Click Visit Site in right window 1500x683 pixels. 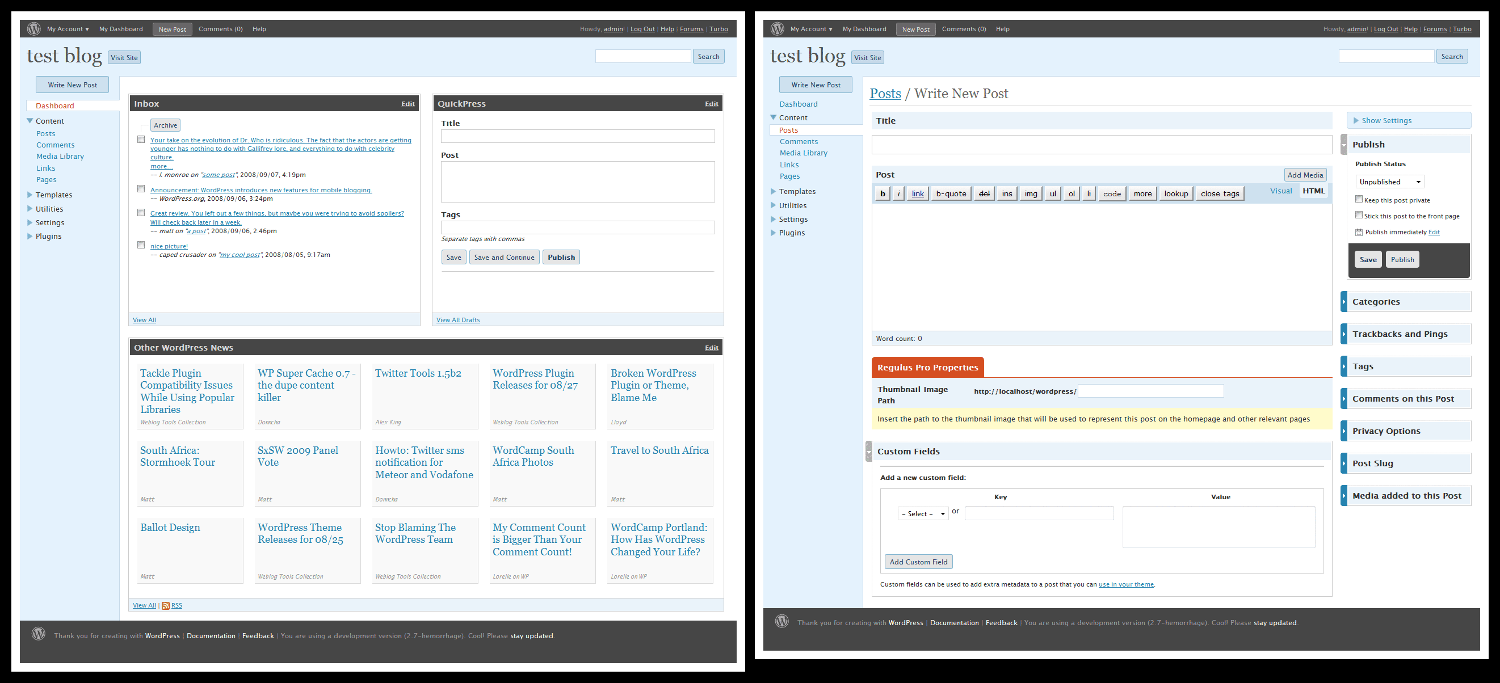[x=868, y=57]
